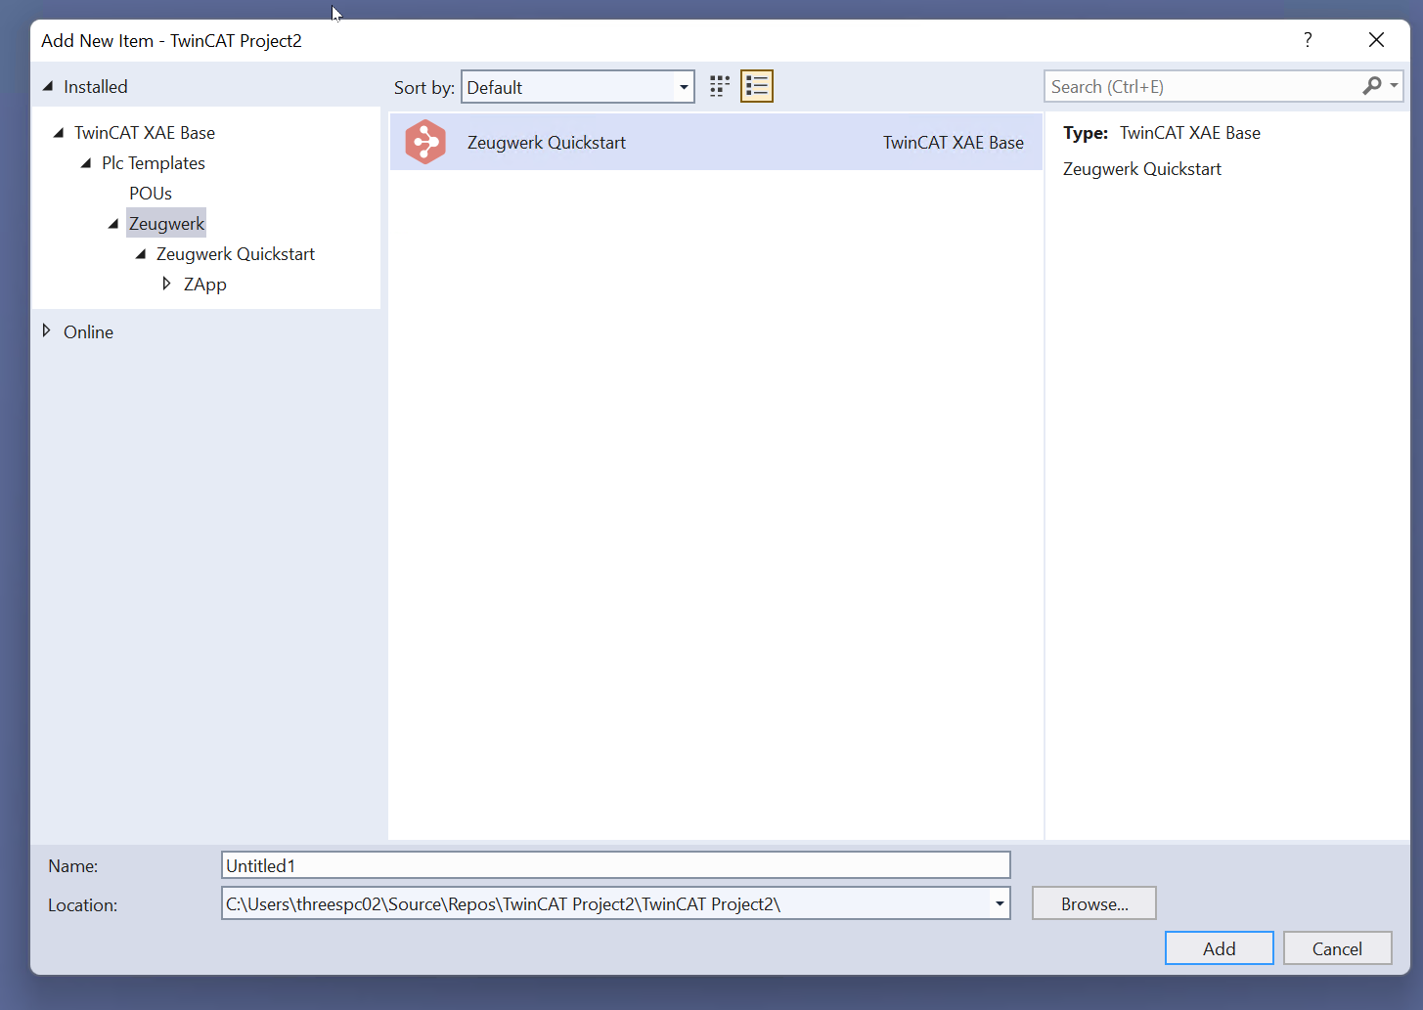Select Plc Templates tree item

(154, 162)
